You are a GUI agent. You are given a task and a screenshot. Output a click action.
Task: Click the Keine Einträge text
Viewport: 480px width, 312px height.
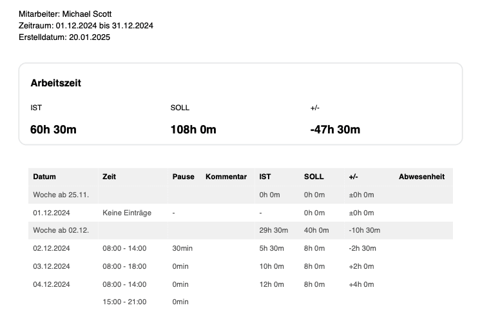tap(127, 213)
